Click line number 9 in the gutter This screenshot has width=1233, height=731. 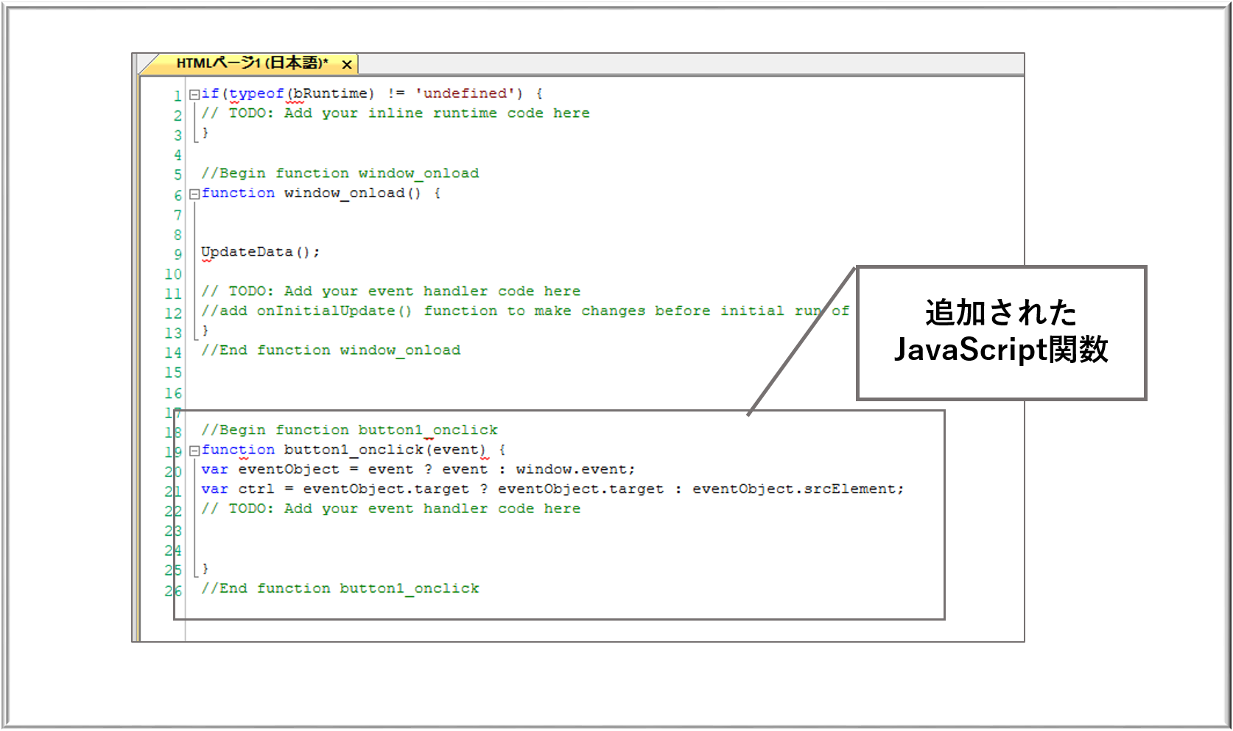click(178, 254)
